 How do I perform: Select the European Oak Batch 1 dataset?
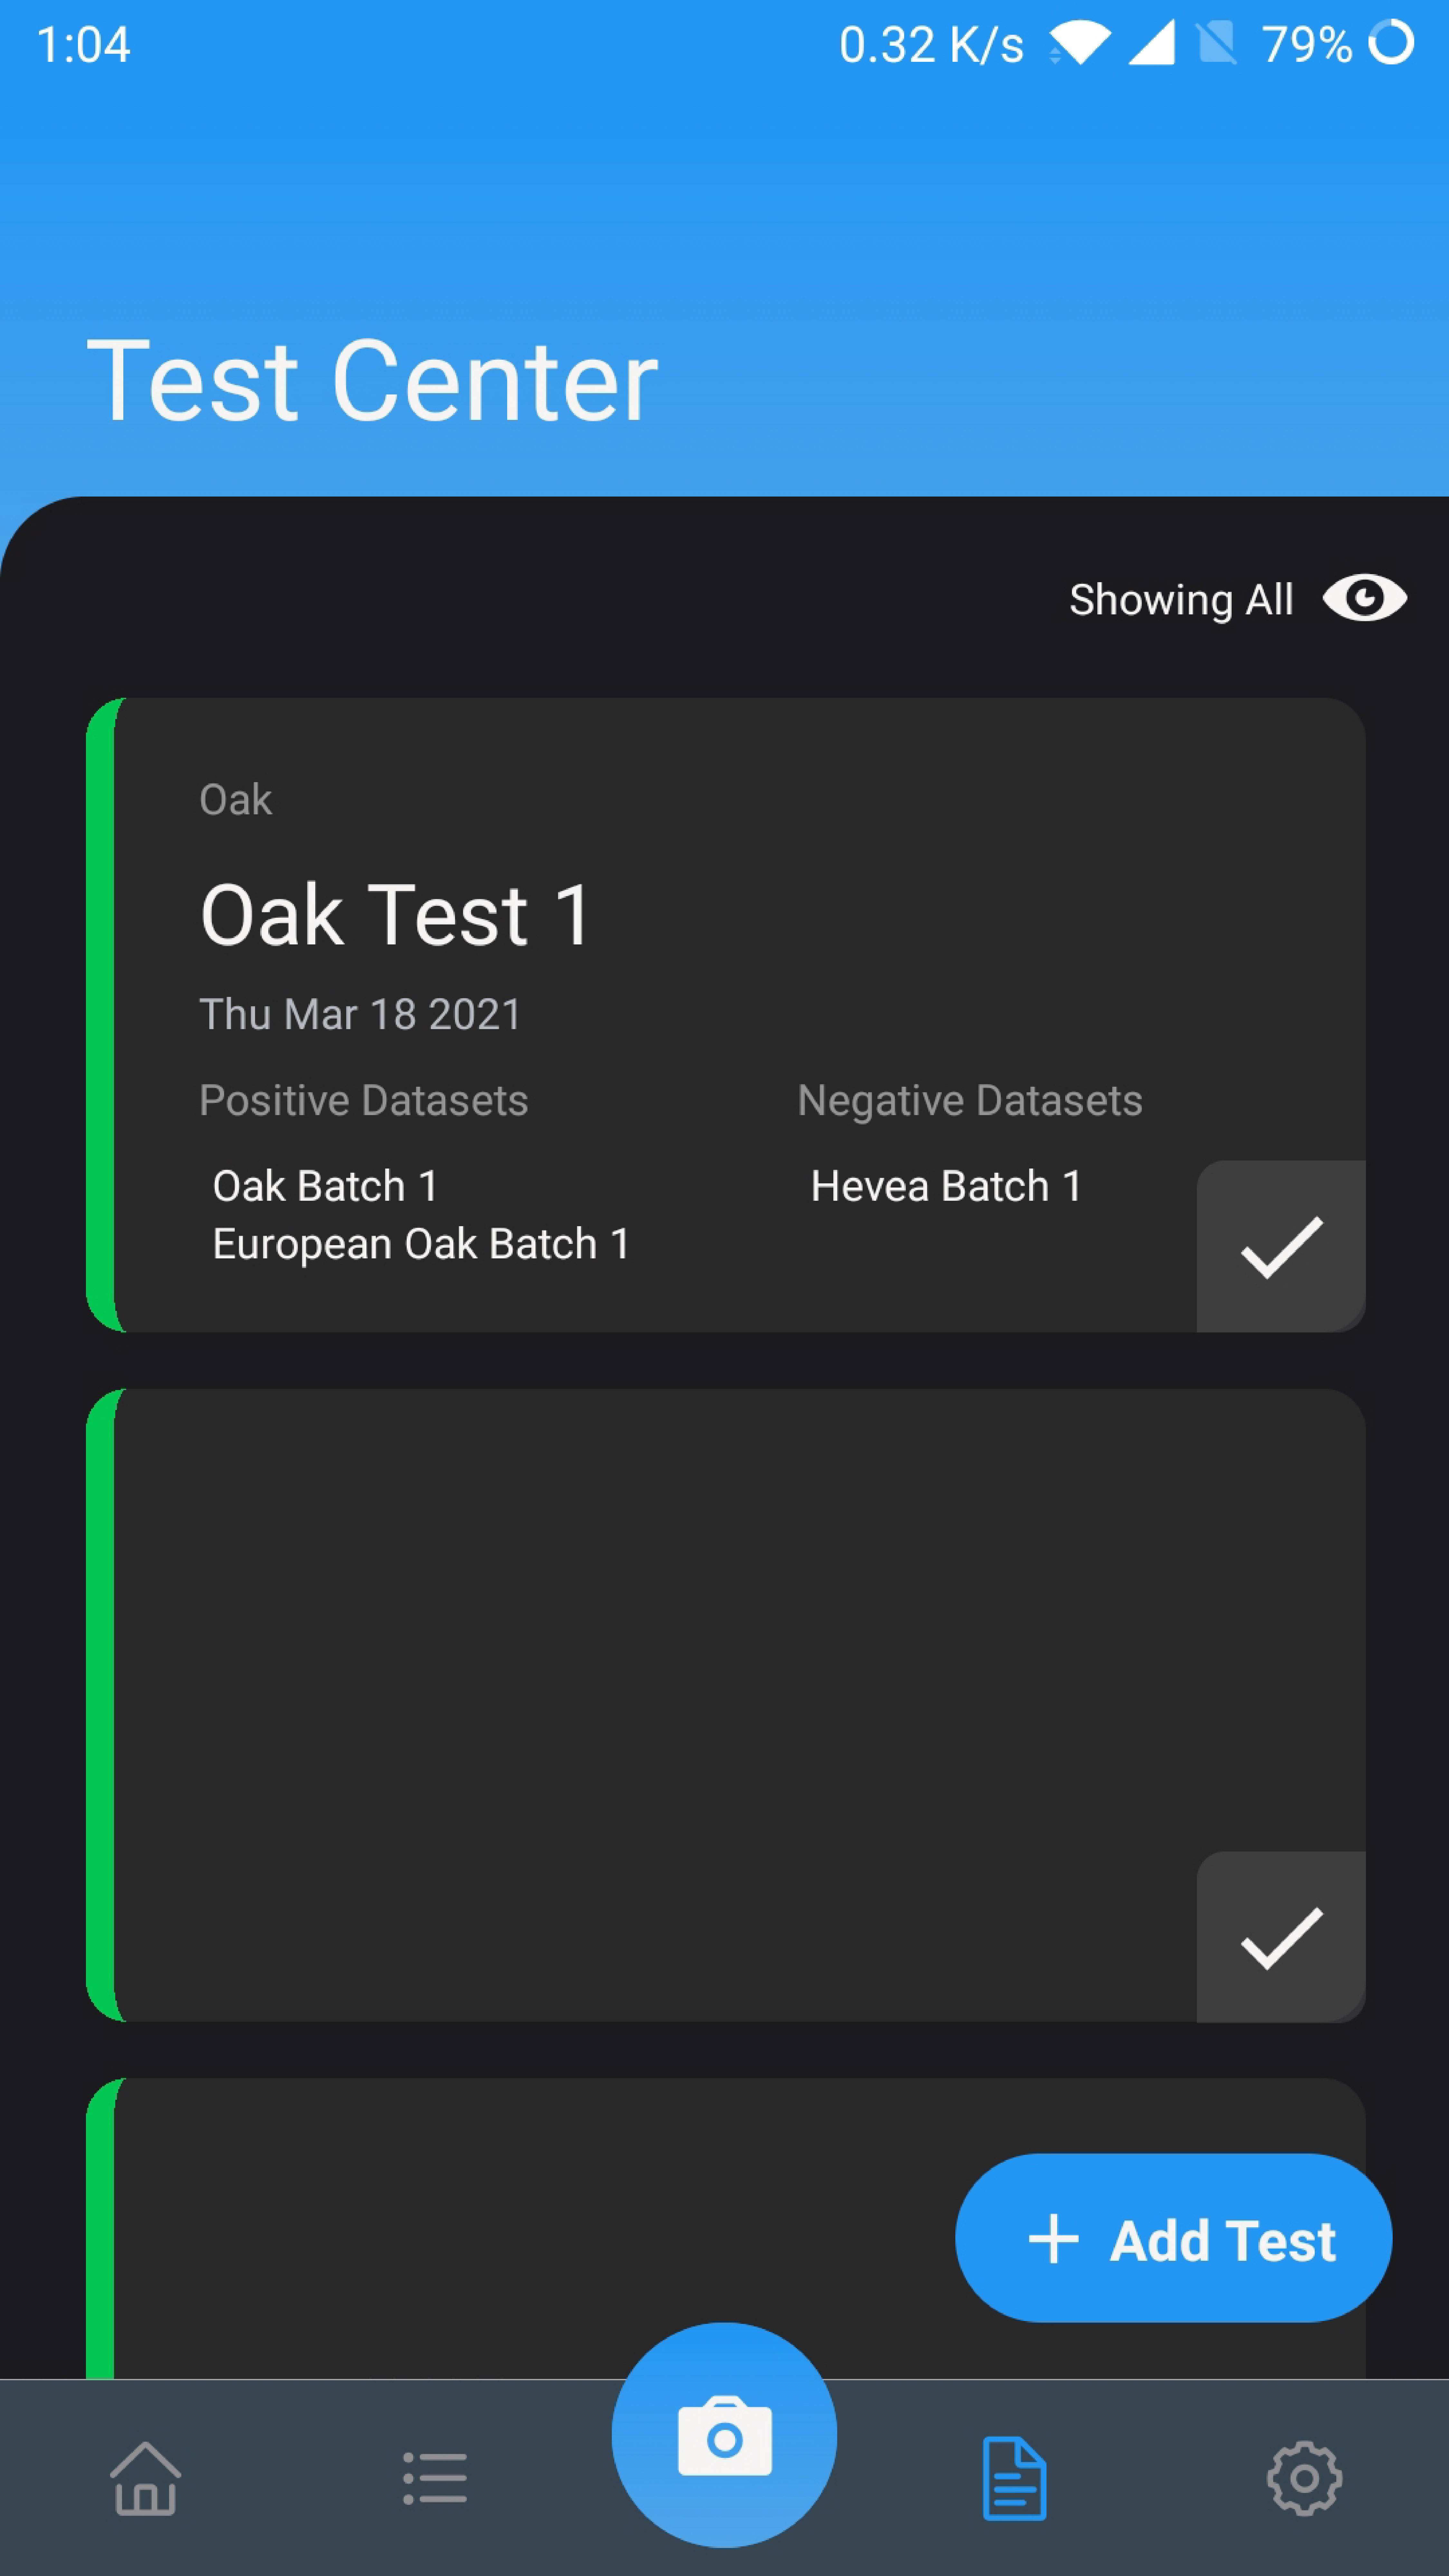coord(421,1244)
